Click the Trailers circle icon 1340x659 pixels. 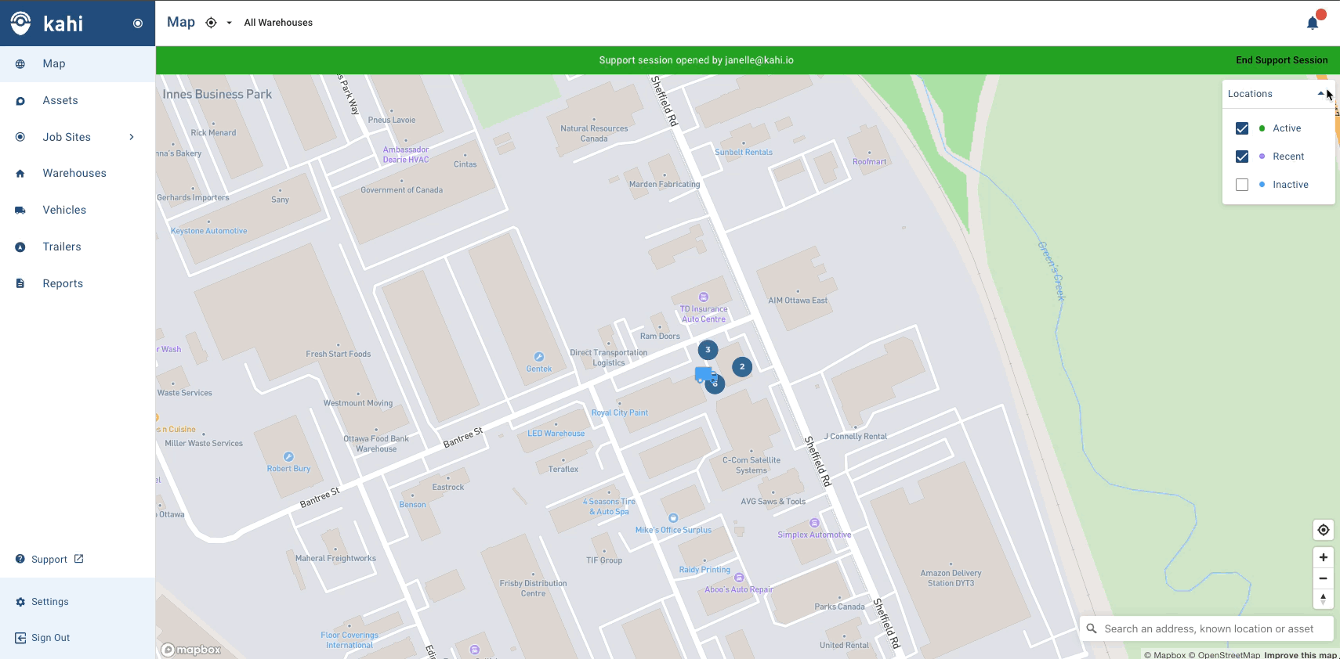click(x=20, y=247)
